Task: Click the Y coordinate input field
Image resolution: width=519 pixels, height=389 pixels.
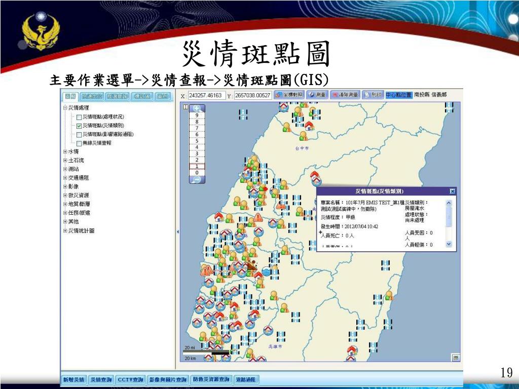Action: [253, 95]
